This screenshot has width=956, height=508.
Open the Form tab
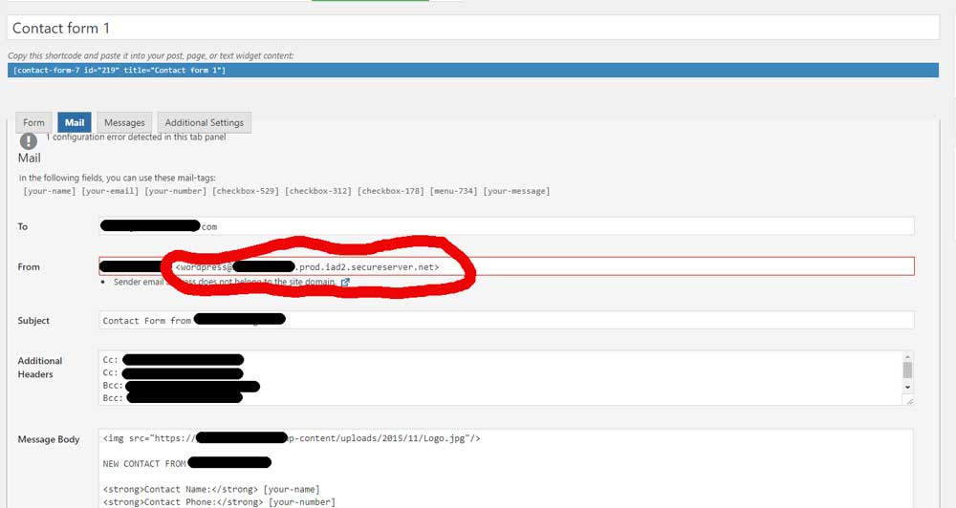pyautogui.click(x=33, y=122)
